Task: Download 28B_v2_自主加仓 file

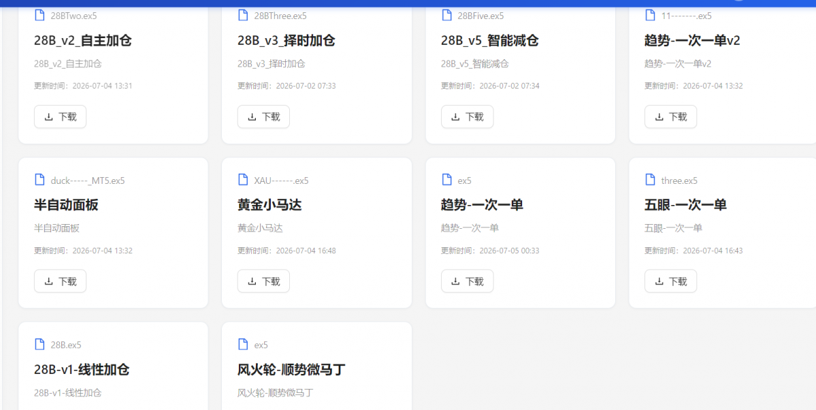Action: click(61, 116)
